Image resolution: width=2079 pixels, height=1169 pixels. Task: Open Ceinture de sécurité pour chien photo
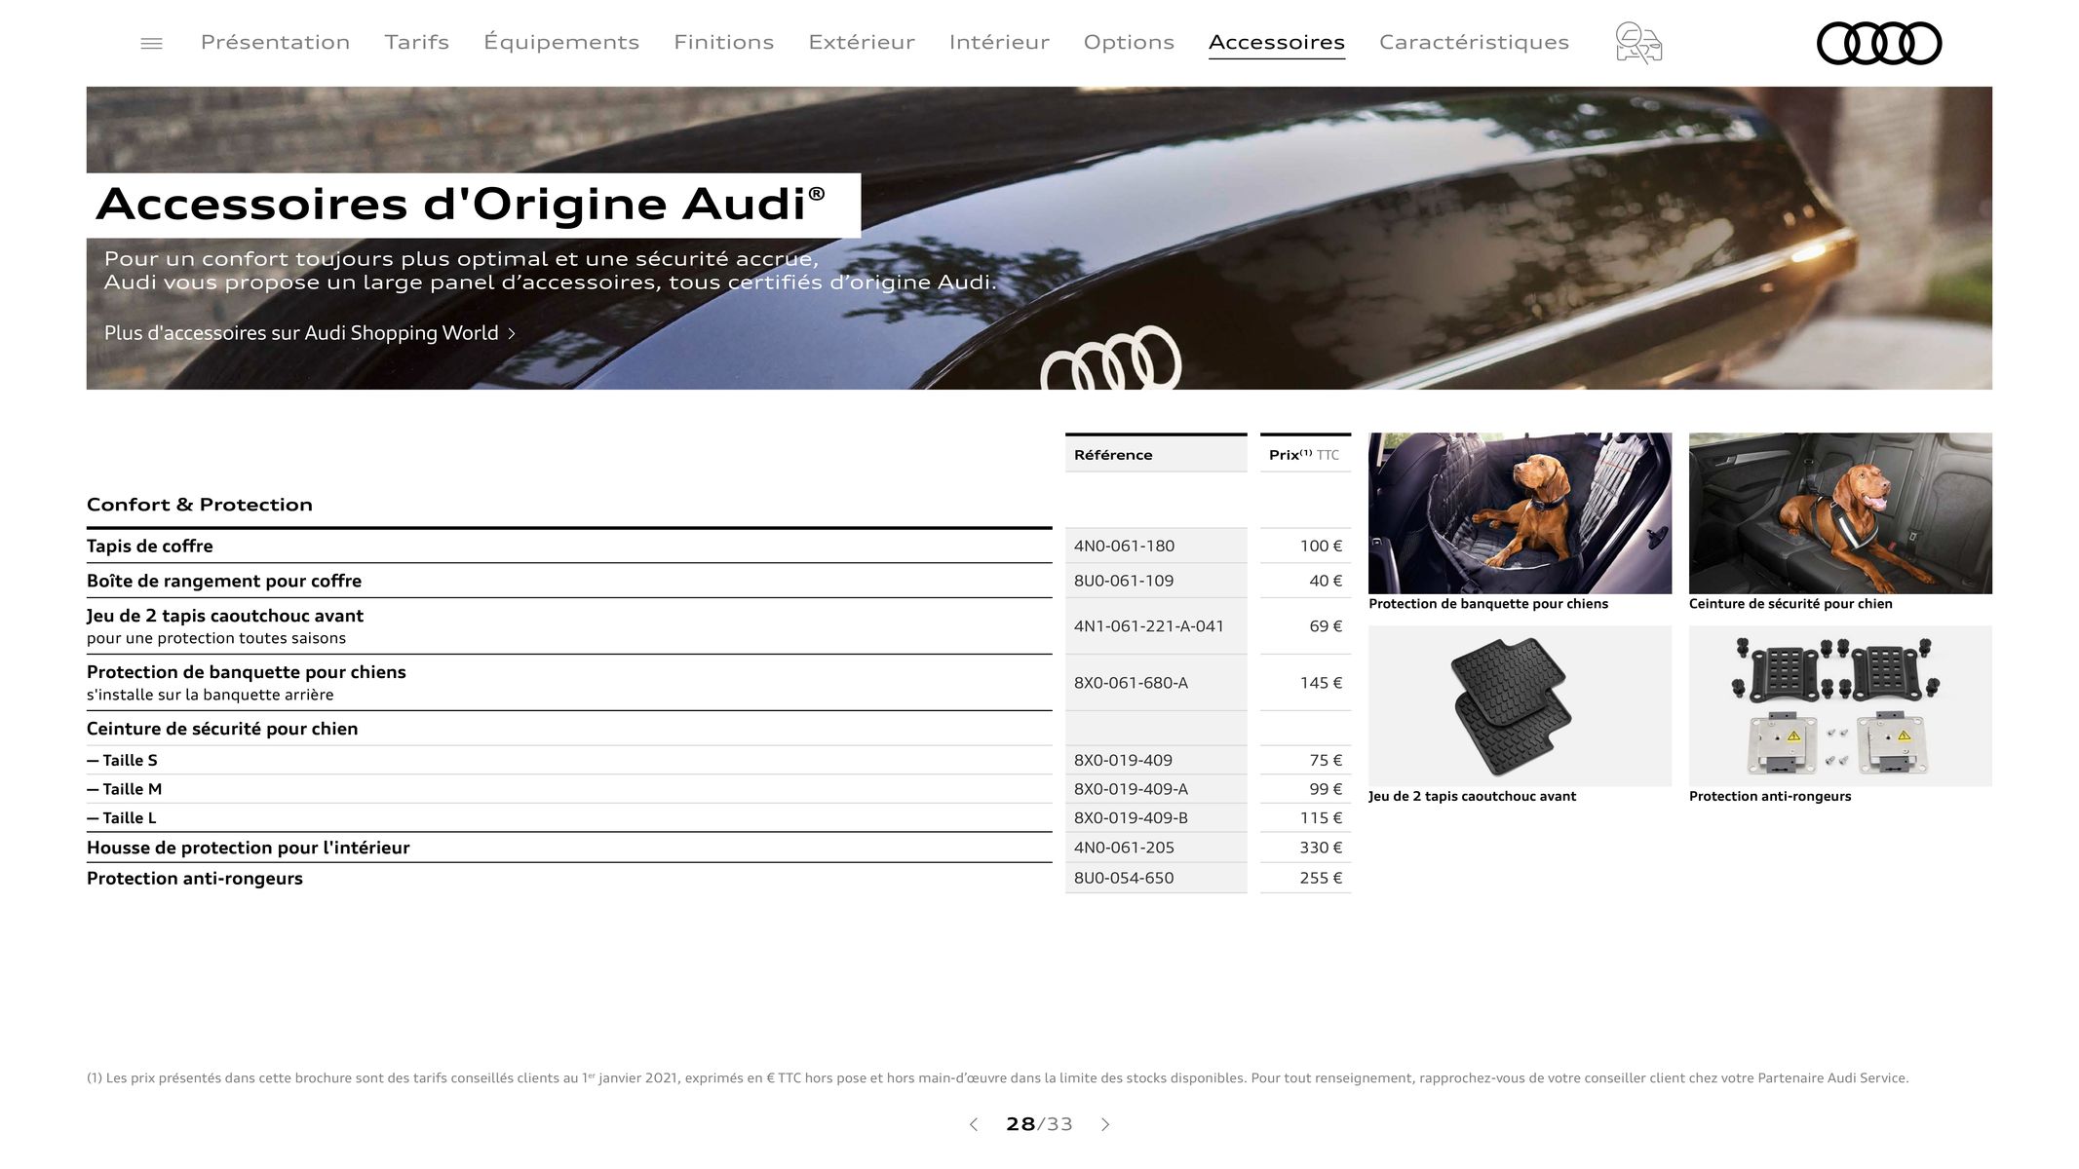pos(1840,513)
